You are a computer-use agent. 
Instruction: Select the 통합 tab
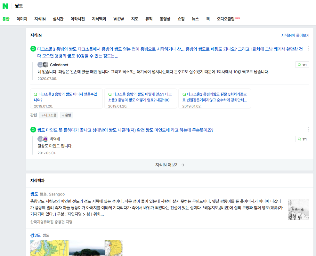click(6, 19)
